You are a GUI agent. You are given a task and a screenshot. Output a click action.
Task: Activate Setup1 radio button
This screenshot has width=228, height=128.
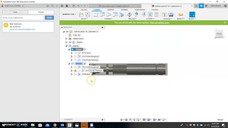coord(85,49)
